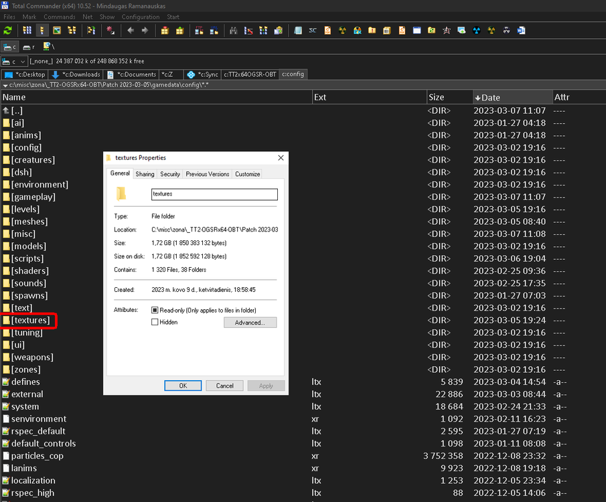Switch to the Security properties tab
Screen dimensions: 606x502
pos(169,173)
